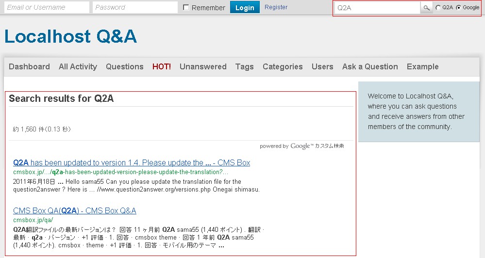Open the Users page
This screenshot has height=258, width=485.
pos(322,67)
